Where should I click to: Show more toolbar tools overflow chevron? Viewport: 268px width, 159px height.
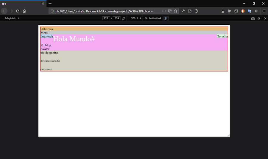click(256, 11)
